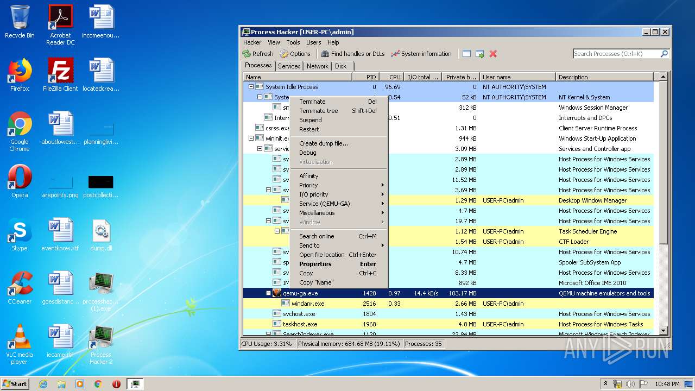Click process list scroll down arrow

click(663, 331)
